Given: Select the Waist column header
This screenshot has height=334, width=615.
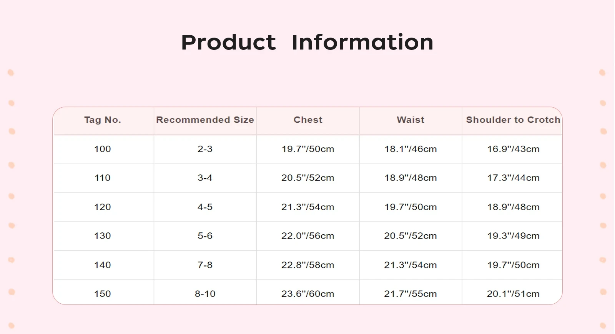Looking at the screenshot, I should coord(411,120).
